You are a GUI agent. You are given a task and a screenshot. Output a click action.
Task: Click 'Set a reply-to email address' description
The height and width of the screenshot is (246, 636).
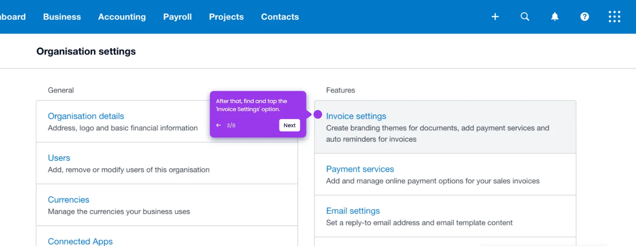419,223
